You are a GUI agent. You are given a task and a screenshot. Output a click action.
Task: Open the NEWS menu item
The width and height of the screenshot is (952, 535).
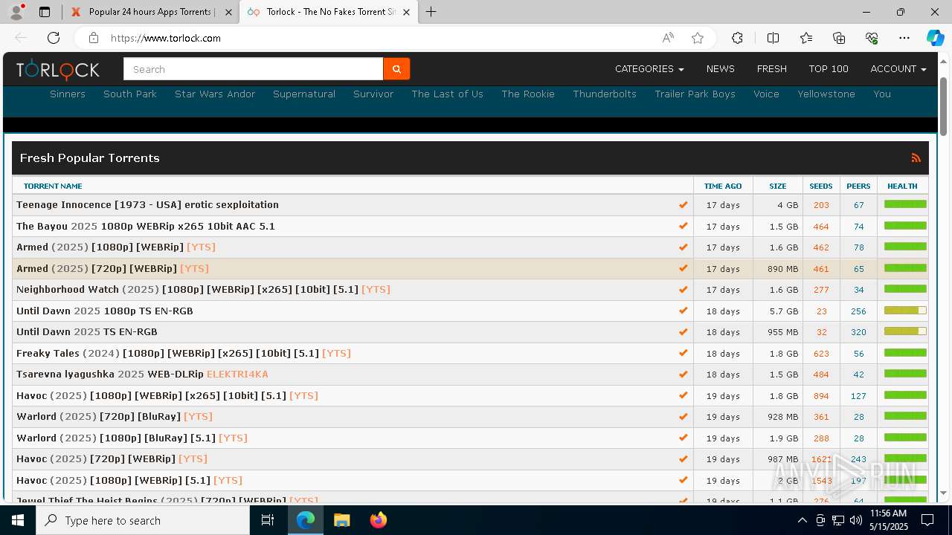[720, 69]
